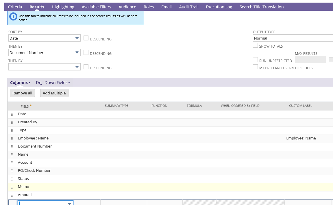Viewport: 333px width, 205px height.
Task: Check My Preferred Search Results checkbox
Action: click(255, 67)
